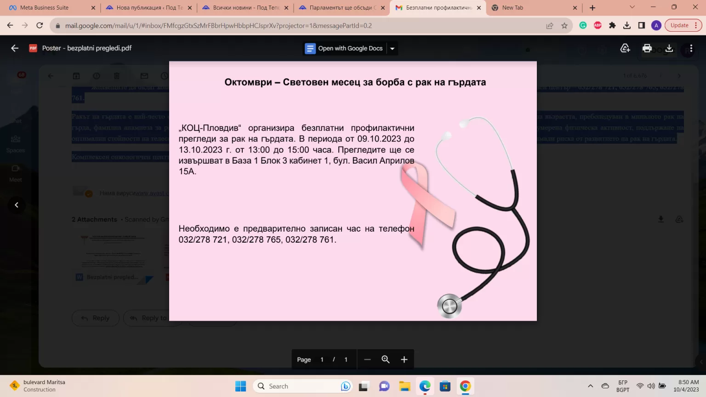The height and width of the screenshot is (397, 706).
Task: Switch to the Парламентът ще обсъди tab
Action: point(342,8)
